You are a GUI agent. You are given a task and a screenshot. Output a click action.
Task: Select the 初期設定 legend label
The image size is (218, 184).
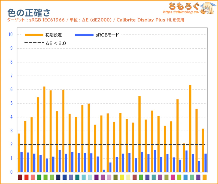[x=54, y=35]
